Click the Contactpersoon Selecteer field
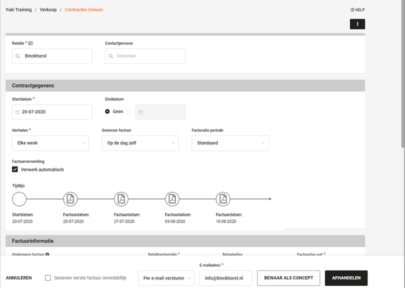Image resolution: width=405 pixels, height=288 pixels. (145, 56)
